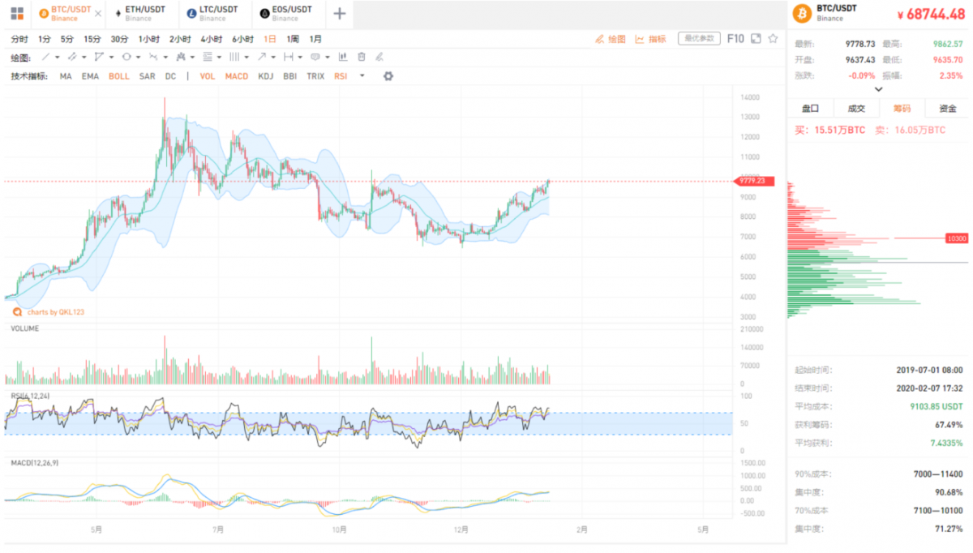The width and height of the screenshot is (973, 553).
Task: Toggle the MA indicator
Action: [x=66, y=76]
